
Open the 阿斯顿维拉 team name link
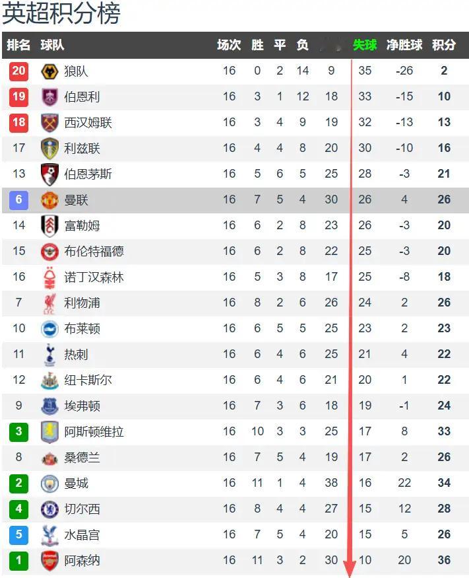point(94,432)
